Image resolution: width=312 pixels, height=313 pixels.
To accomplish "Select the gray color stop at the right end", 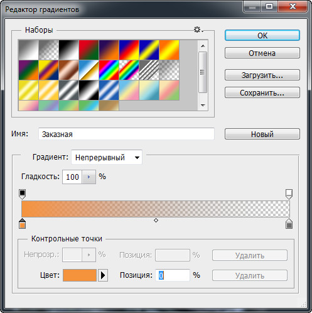I will tap(289, 223).
